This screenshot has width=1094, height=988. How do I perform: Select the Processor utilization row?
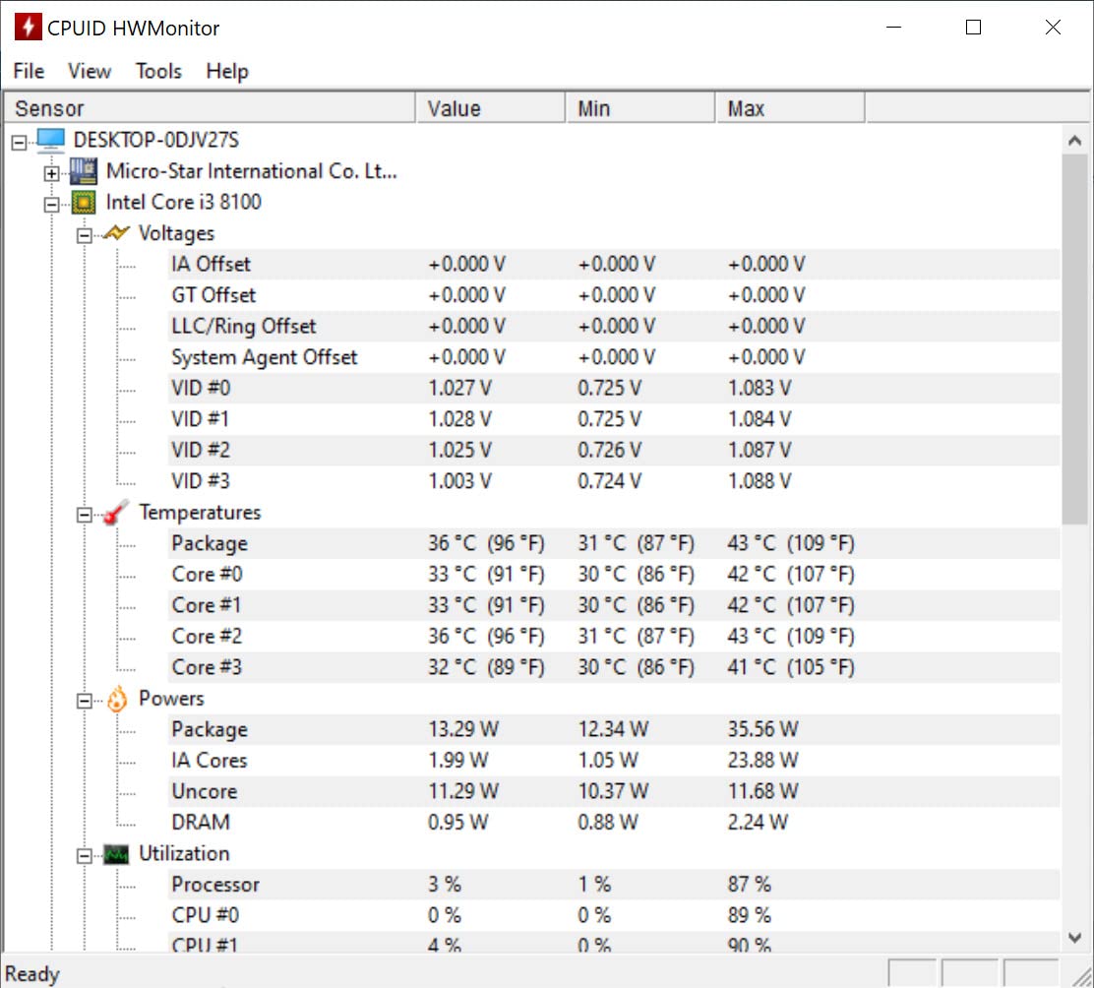tap(614, 885)
